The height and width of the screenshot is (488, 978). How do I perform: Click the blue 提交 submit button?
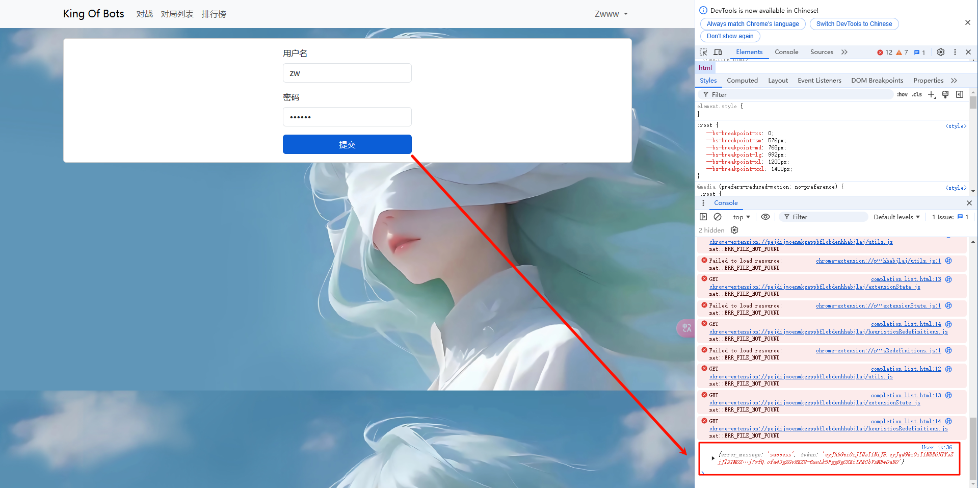point(347,144)
